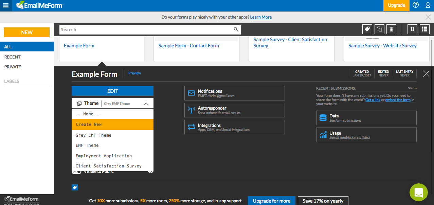The height and width of the screenshot is (205, 434).
Task: Click the Theme picture icon
Action: point(79,104)
